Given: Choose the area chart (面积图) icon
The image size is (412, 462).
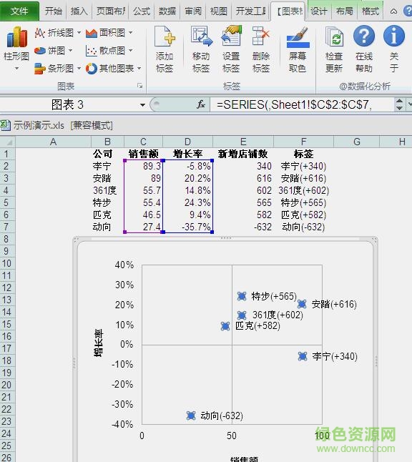Looking at the screenshot, I should point(92,33).
